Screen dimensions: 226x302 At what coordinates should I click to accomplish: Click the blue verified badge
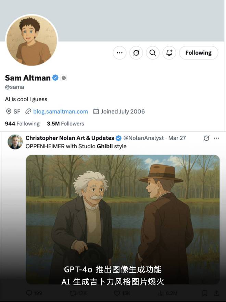coord(55,78)
